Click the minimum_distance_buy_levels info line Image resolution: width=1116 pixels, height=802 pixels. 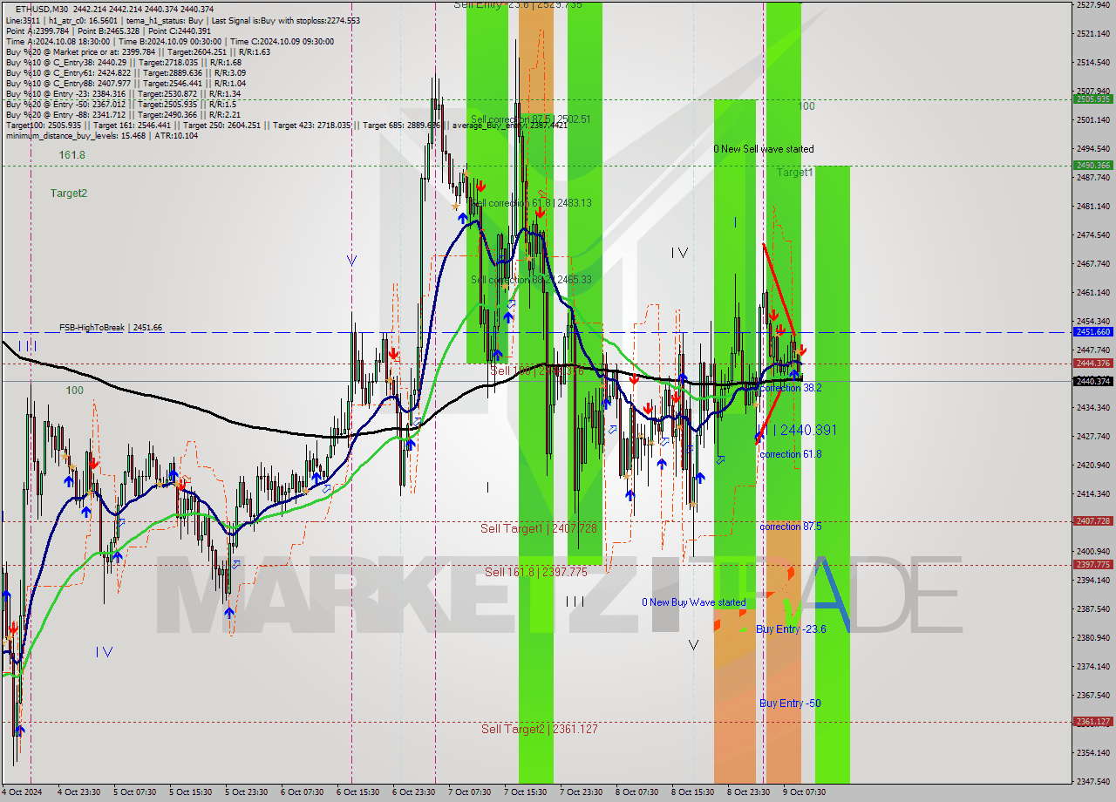[102, 135]
